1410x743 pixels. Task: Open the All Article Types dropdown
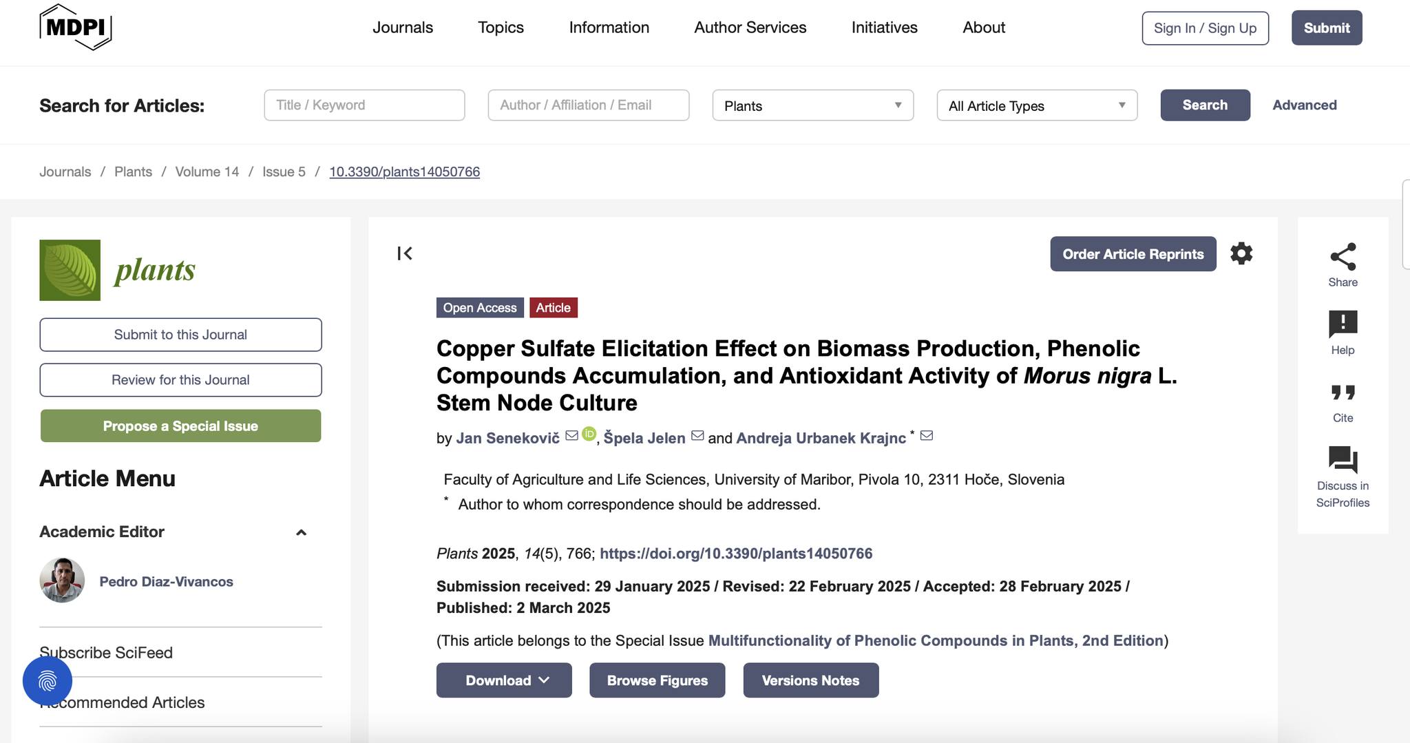click(1037, 105)
